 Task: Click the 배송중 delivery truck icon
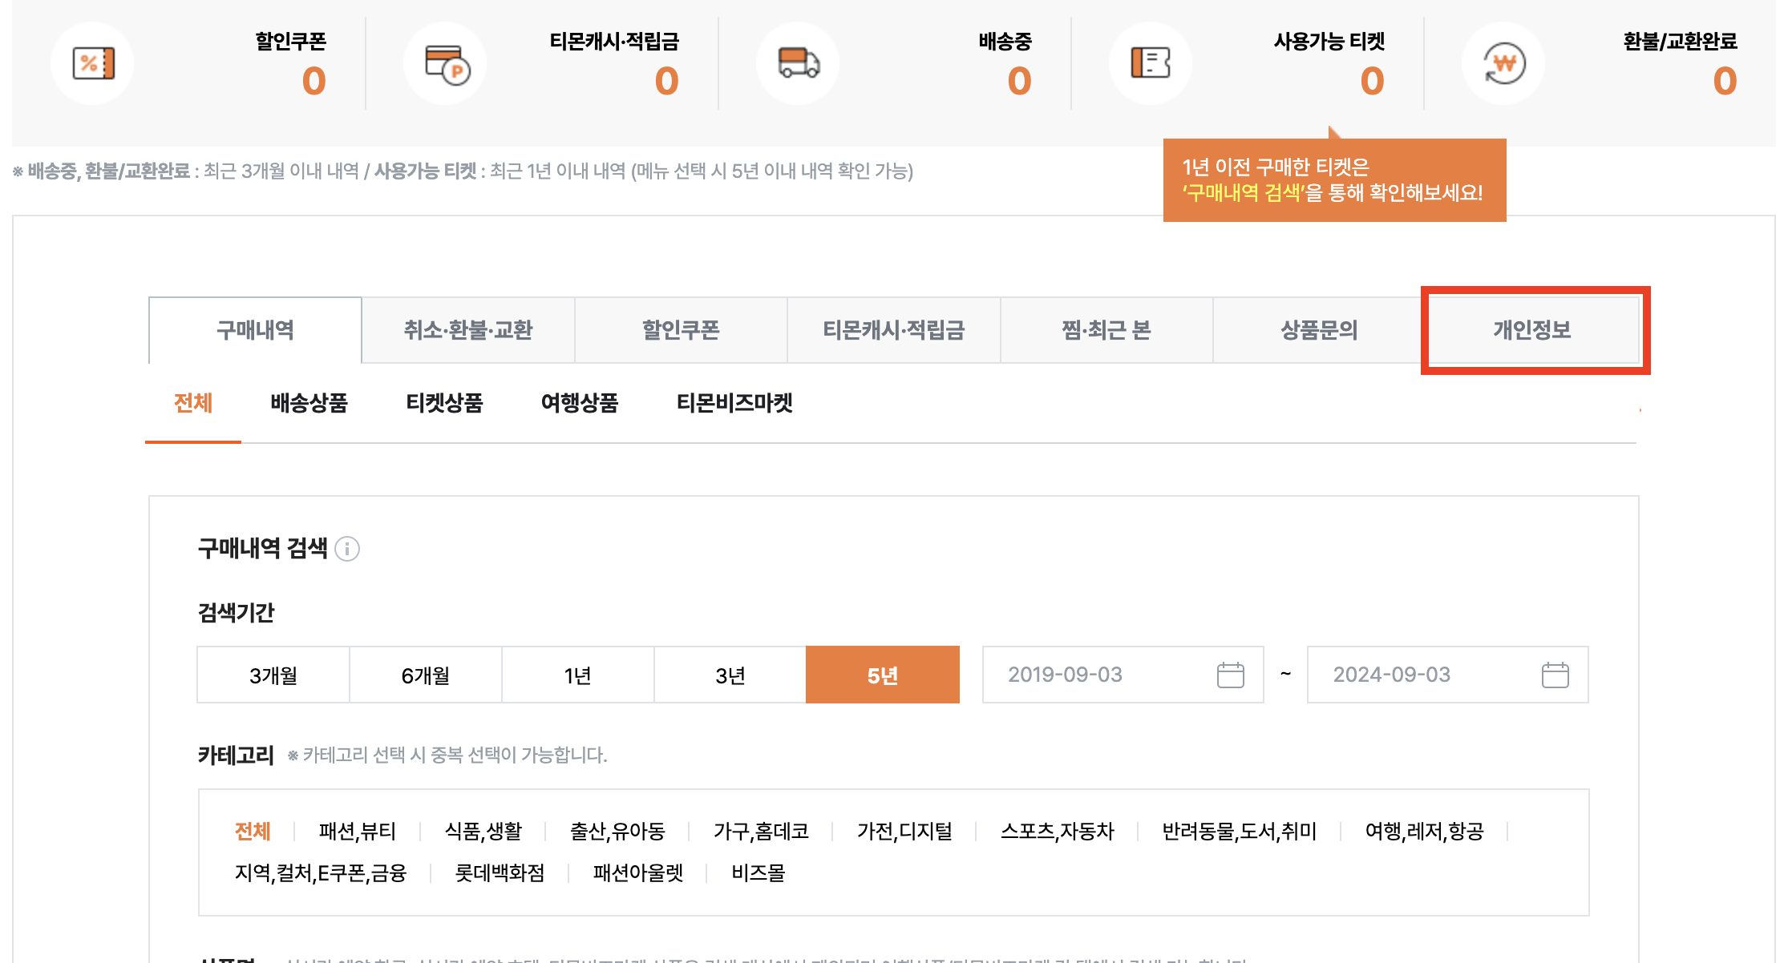tap(798, 63)
